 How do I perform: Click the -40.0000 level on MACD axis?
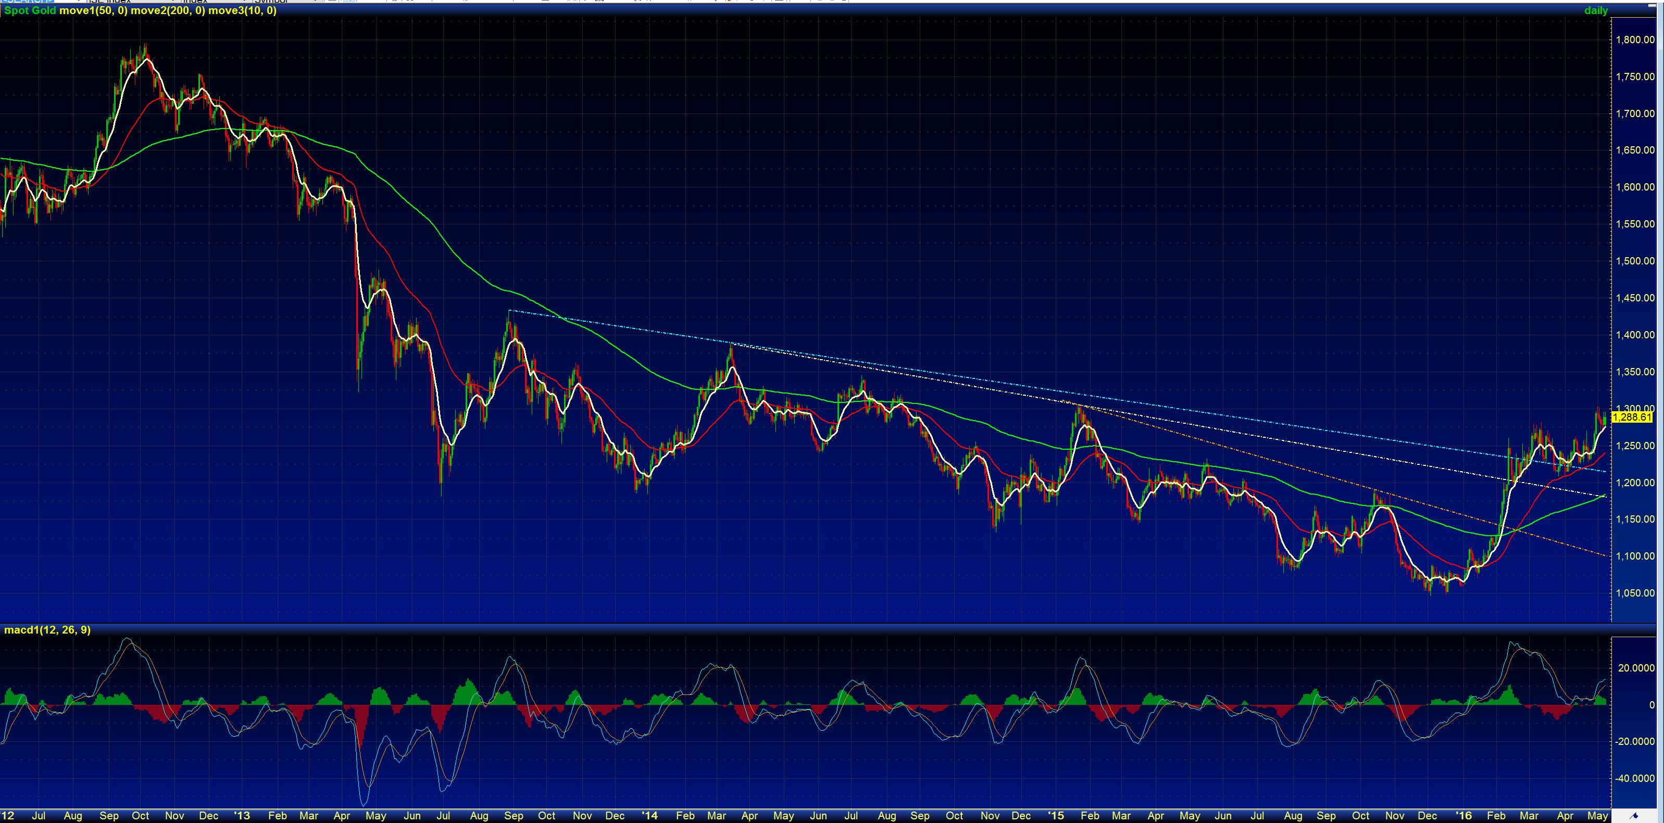[1634, 779]
